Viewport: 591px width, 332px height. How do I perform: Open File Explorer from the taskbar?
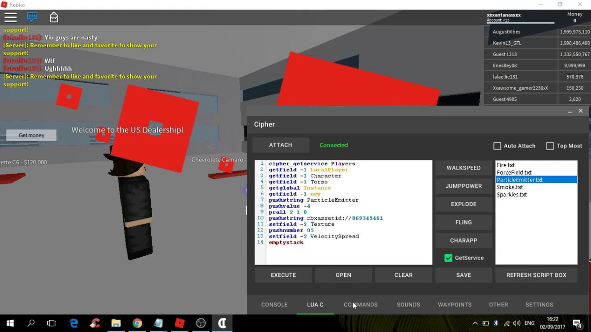(116, 323)
